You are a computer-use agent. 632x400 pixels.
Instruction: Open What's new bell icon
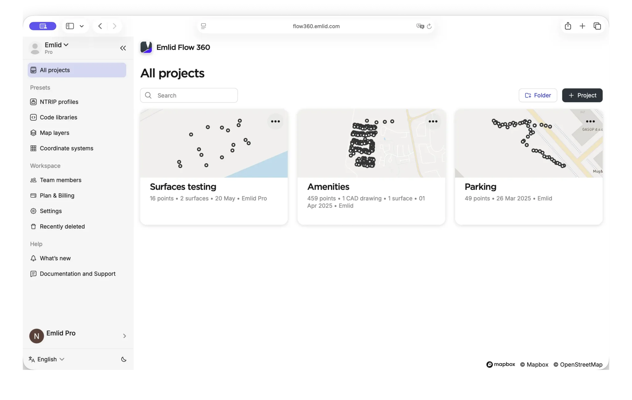(x=33, y=258)
